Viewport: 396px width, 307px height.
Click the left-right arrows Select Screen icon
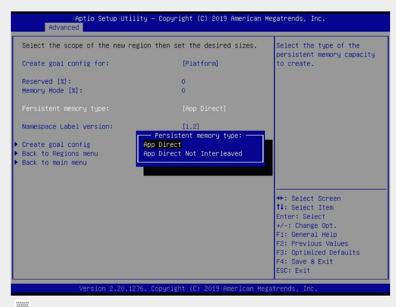279,198
